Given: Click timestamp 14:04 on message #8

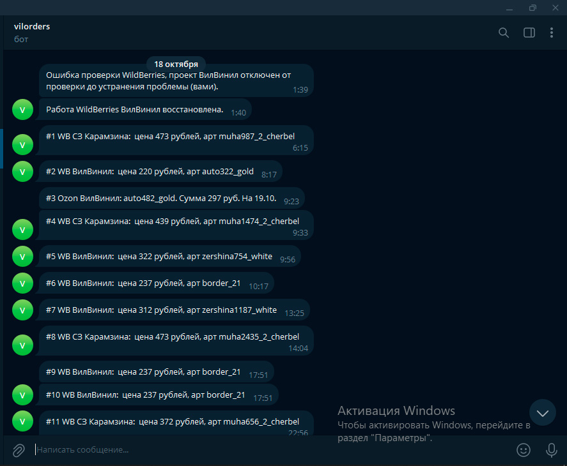Looking at the screenshot, I should click(298, 349).
